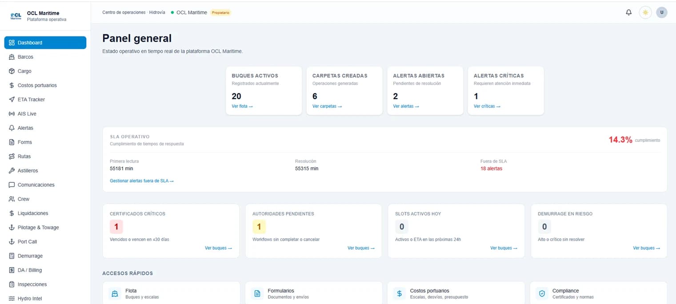
Task: Click the Barcos ship icon in sidebar
Action: 12,57
